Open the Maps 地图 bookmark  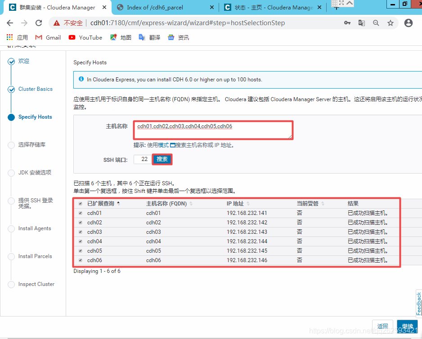(121, 37)
